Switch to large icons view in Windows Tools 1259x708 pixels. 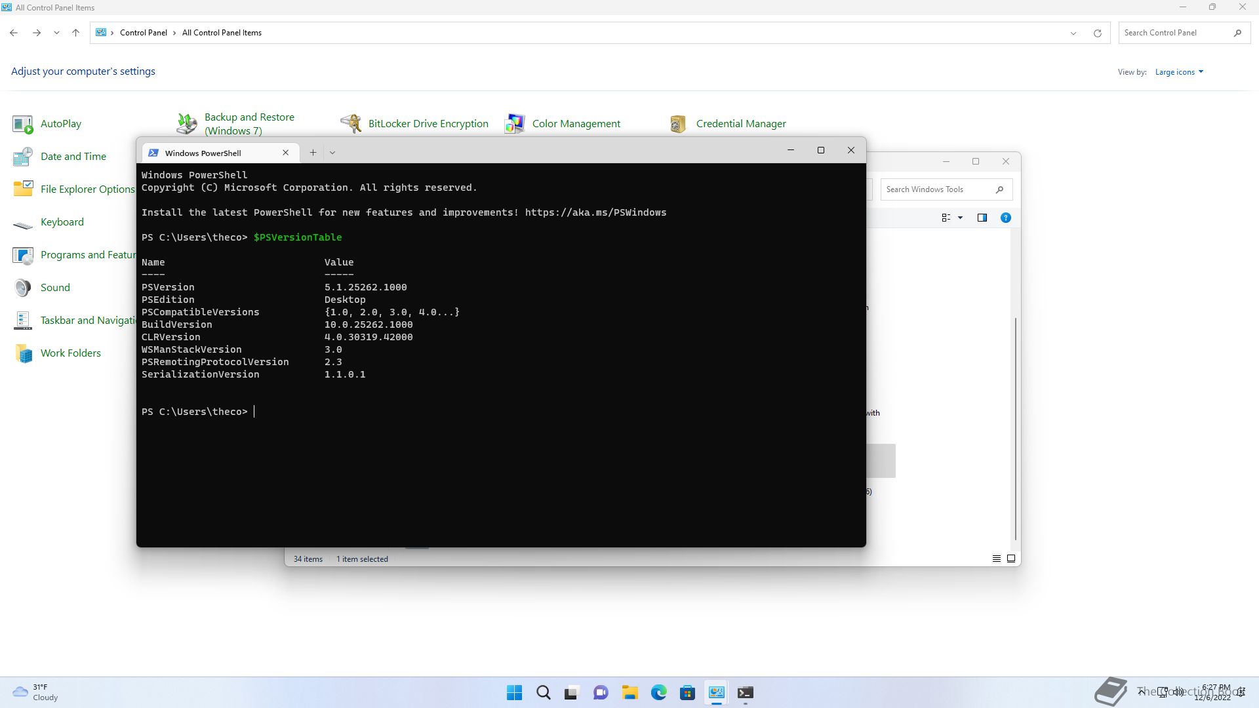click(x=1011, y=559)
